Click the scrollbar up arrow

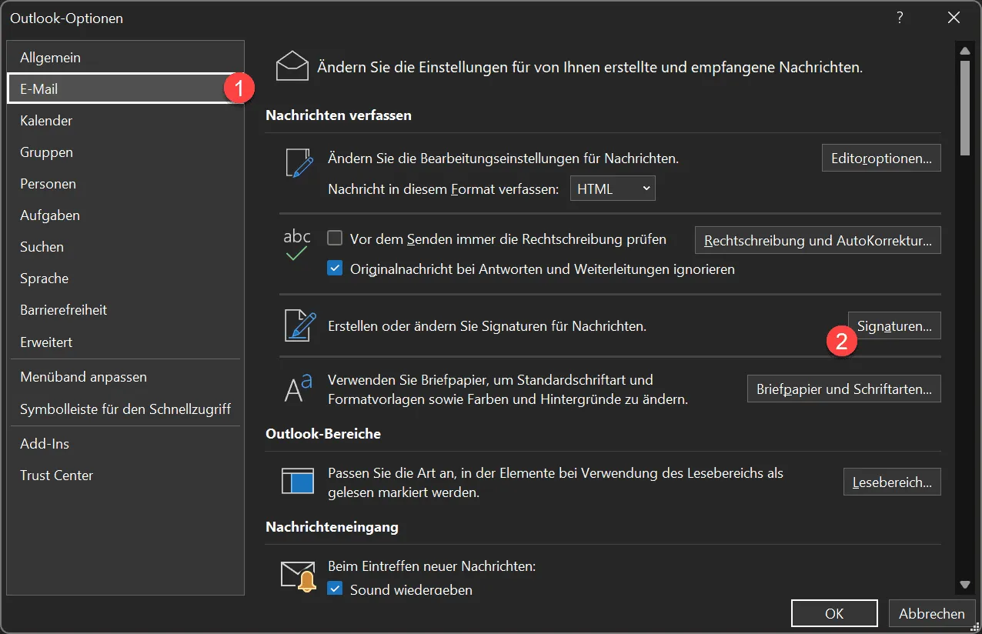coord(965,51)
